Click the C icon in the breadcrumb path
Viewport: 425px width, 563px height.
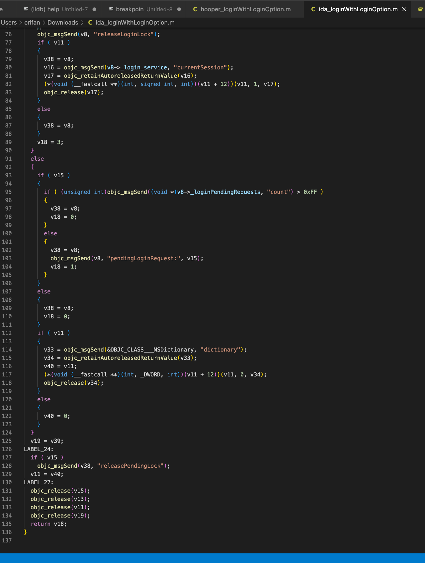tap(90, 23)
